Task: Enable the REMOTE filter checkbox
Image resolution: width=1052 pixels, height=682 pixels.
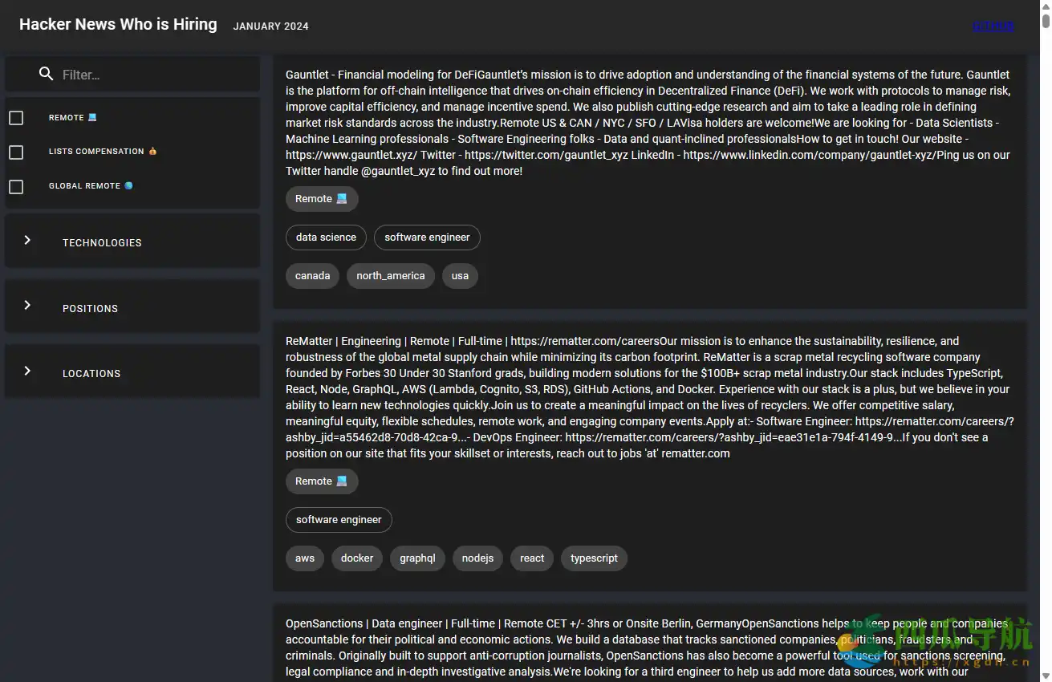Action: (16, 117)
